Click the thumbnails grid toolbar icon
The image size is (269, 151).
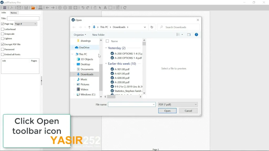[70, 8]
